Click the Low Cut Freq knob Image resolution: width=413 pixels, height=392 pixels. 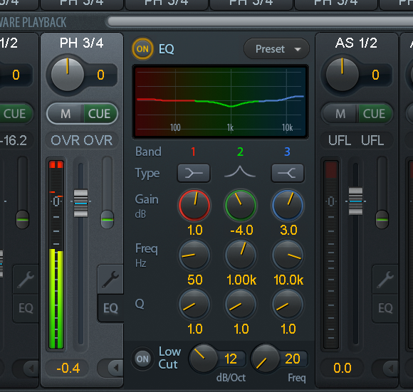(x=265, y=359)
